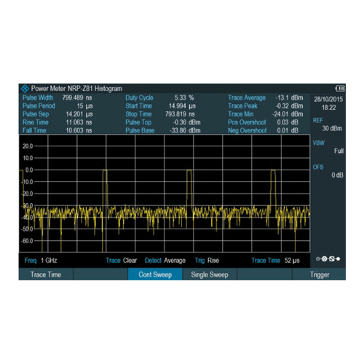Click the Freq 1 GHz field
Image resolution: width=364 pixels, height=364 pixels.
[x=41, y=261]
